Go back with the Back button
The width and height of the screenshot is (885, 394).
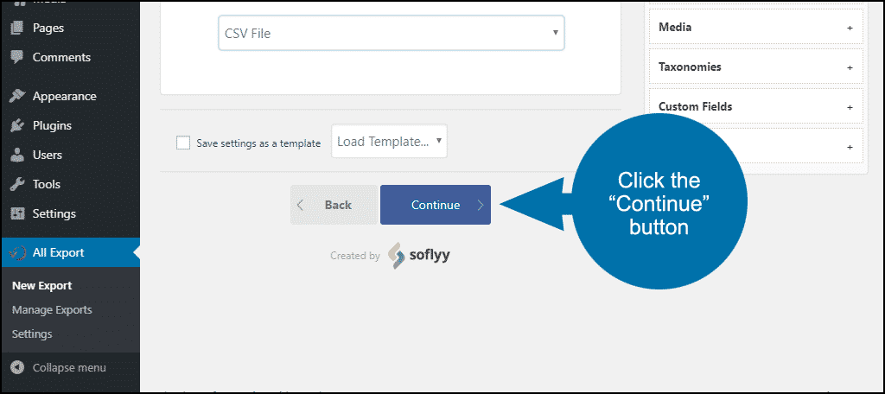(x=334, y=205)
